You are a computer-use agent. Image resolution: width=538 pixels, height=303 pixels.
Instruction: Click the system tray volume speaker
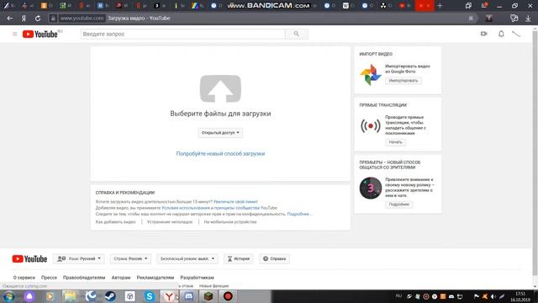(x=493, y=296)
